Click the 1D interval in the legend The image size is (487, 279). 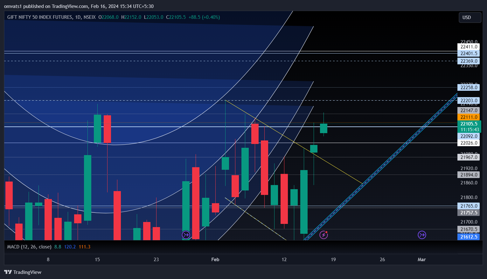[78, 17]
